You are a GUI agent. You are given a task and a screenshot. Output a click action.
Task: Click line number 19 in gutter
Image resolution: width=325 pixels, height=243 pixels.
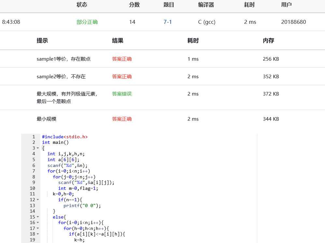pyautogui.click(x=32, y=240)
